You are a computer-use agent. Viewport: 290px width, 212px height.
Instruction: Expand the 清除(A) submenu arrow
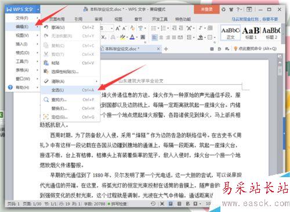(96, 81)
